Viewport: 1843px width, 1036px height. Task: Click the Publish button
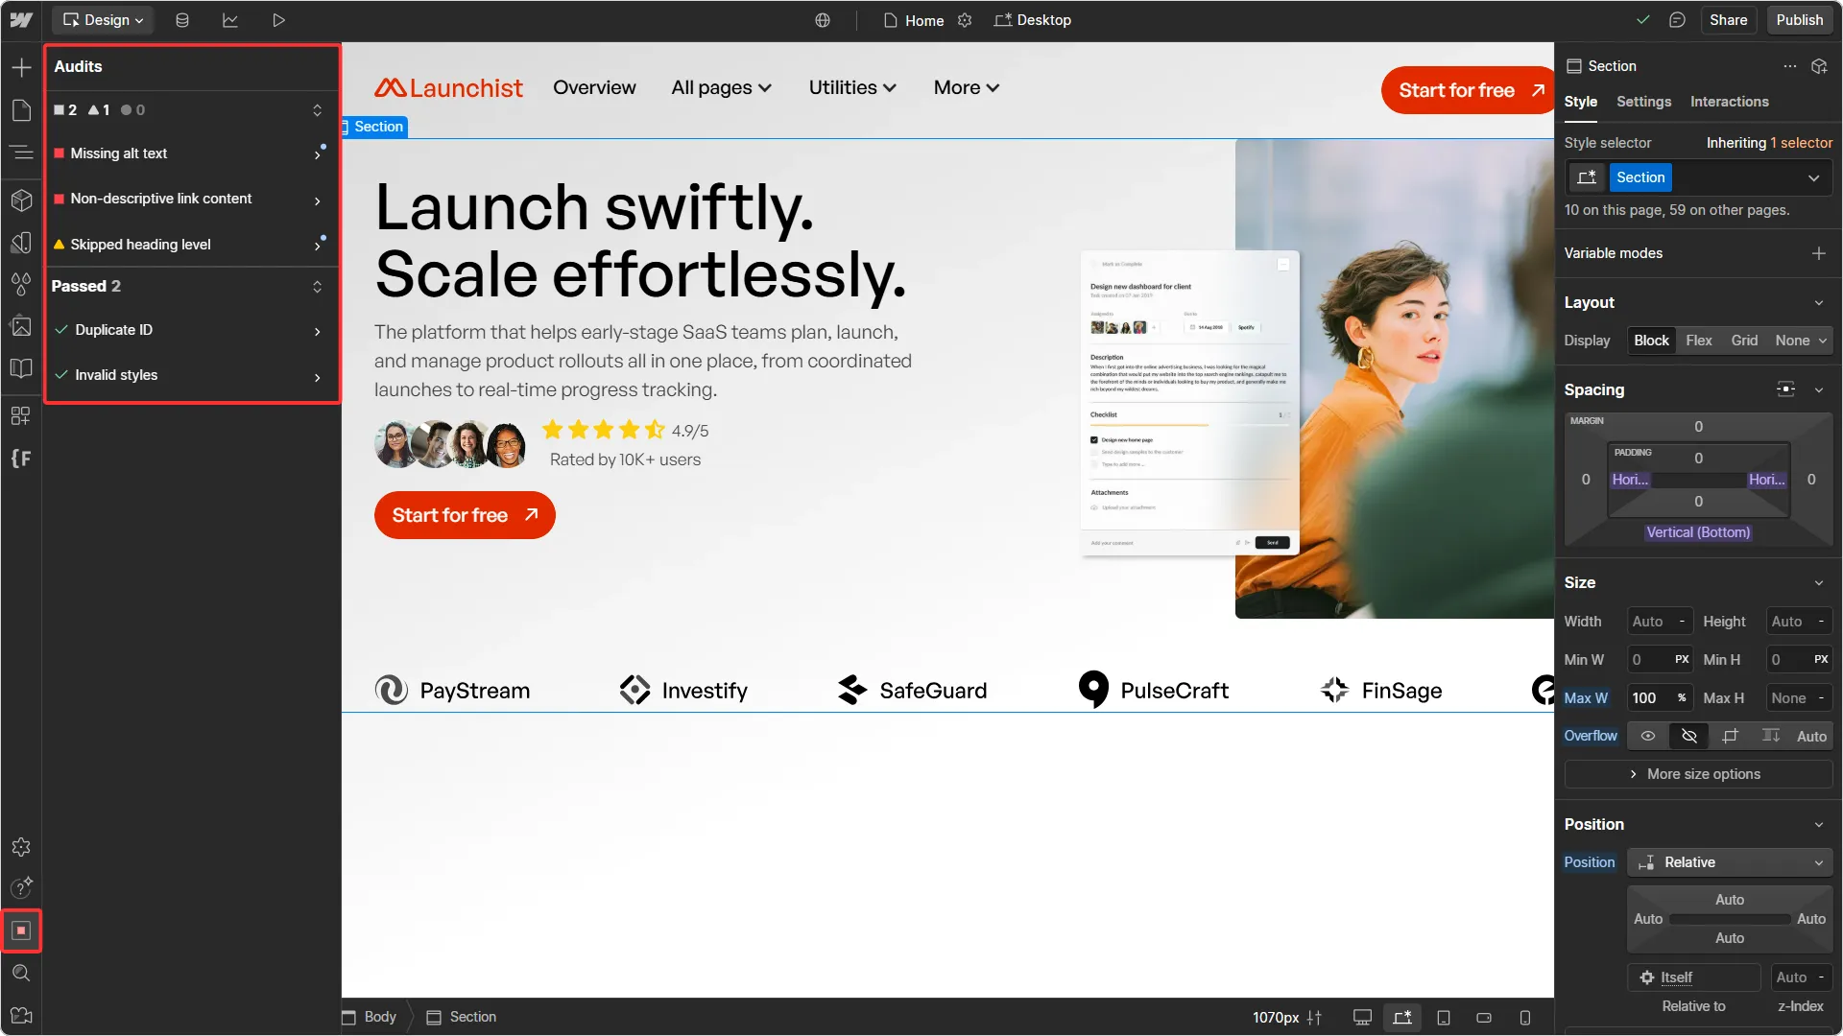[x=1799, y=20]
